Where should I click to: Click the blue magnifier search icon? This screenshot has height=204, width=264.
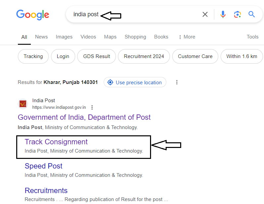tap(251, 14)
